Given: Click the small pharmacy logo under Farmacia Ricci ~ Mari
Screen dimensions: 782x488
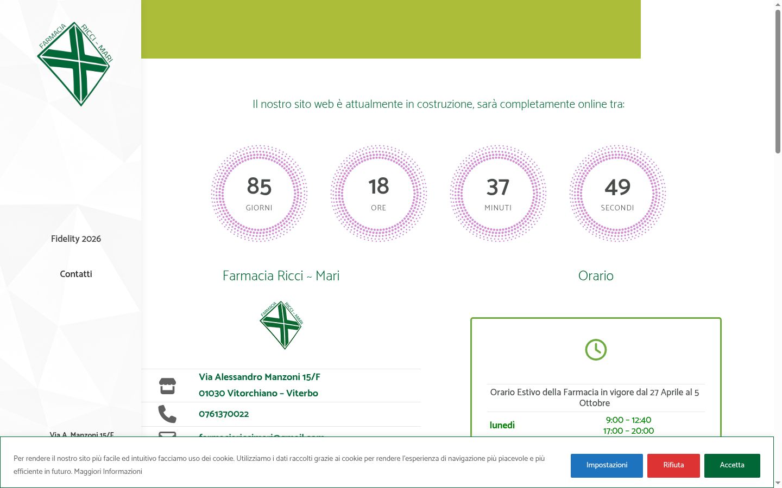Looking at the screenshot, I should tap(281, 325).
